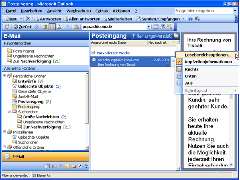240x180 pixels.
Task: Click the Weiterleiten forward button
Action: pos(118,19)
